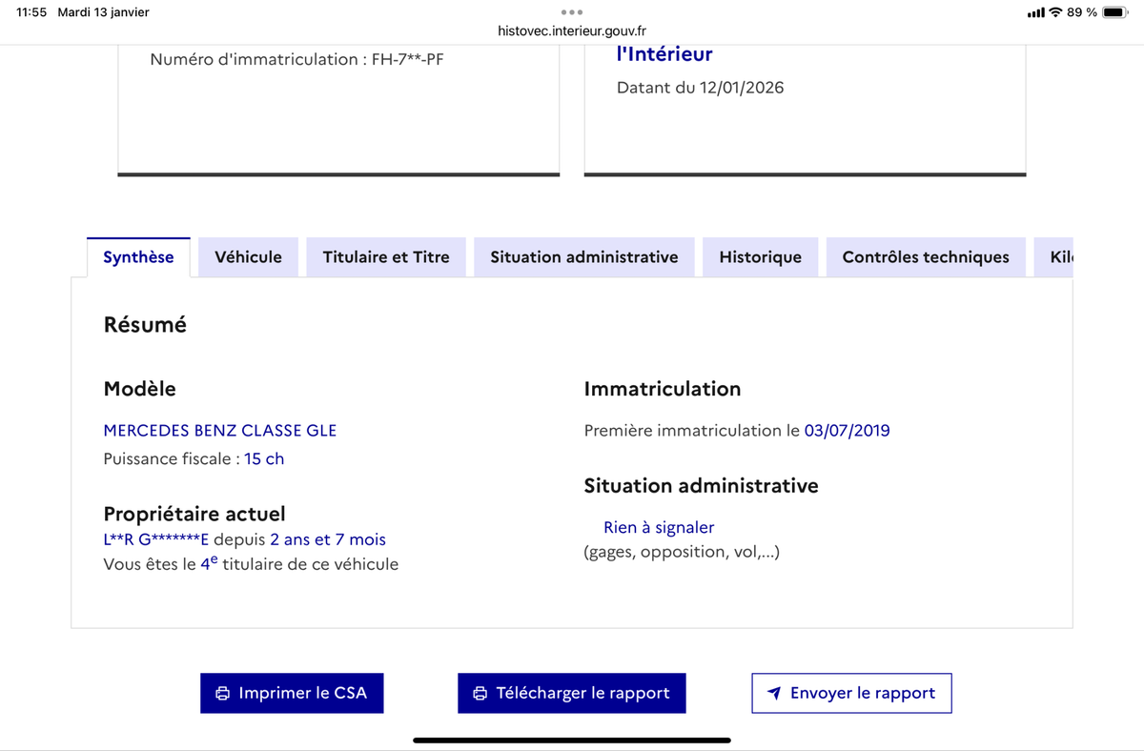Tap the histovec.interieur.gouv.fr address bar
The height and width of the screenshot is (751, 1144).
pyautogui.click(x=572, y=30)
